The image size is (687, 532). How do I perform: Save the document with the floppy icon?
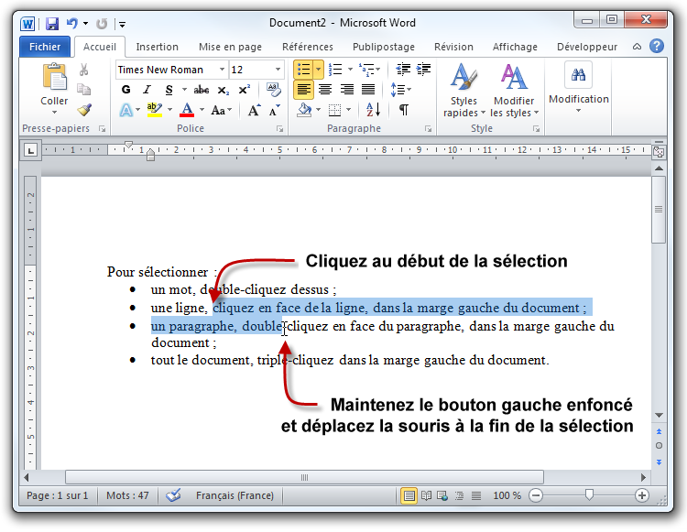pyautogui.click(x=52, y=23)
